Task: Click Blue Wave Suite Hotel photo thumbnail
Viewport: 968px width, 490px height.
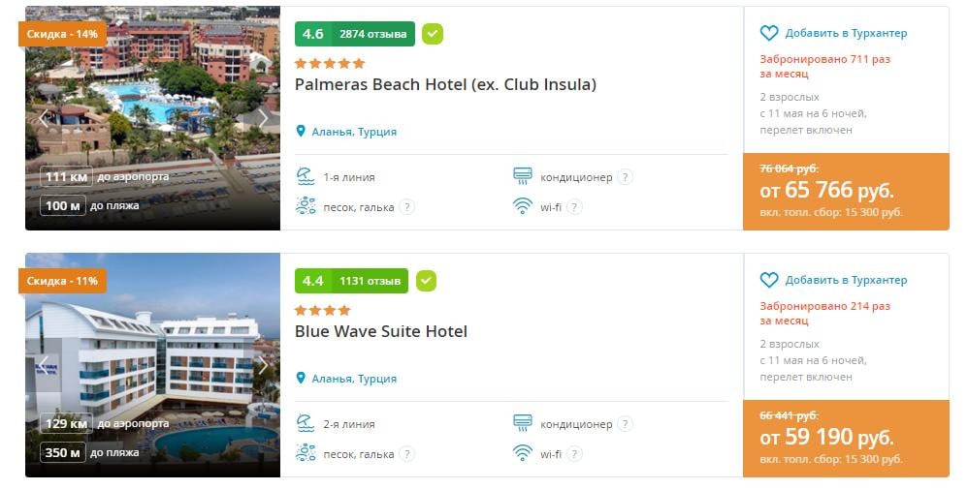Action: tap(152, 365)
